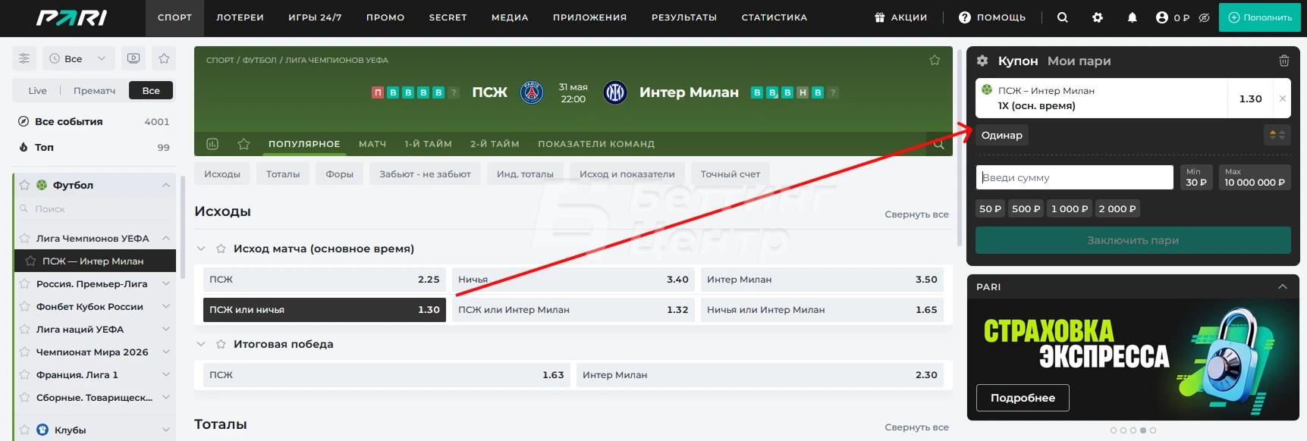The image size is (1307, 441).
Task: Select fourth banner carousel dot
Action: (x=1142, y=430)
